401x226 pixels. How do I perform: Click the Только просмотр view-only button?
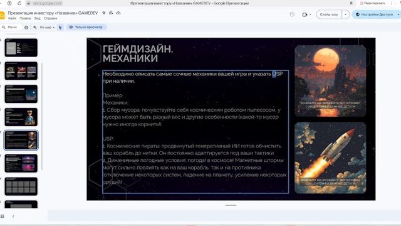click(x=86, y=27)
